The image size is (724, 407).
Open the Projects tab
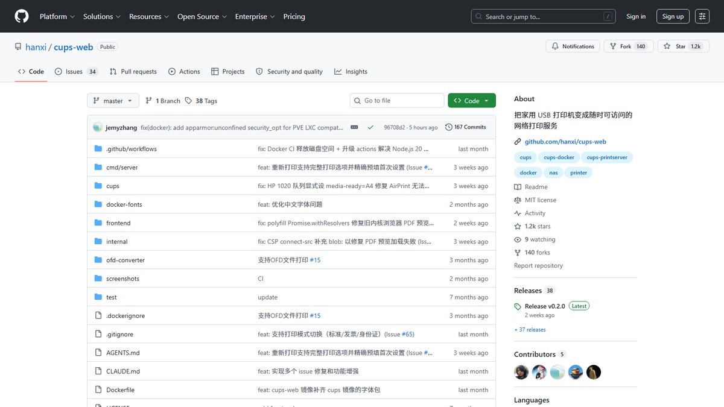(227, 71)
